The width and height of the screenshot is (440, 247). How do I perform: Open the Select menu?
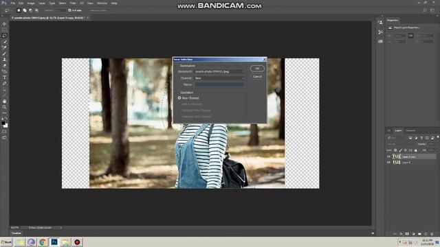coord(63,3)
